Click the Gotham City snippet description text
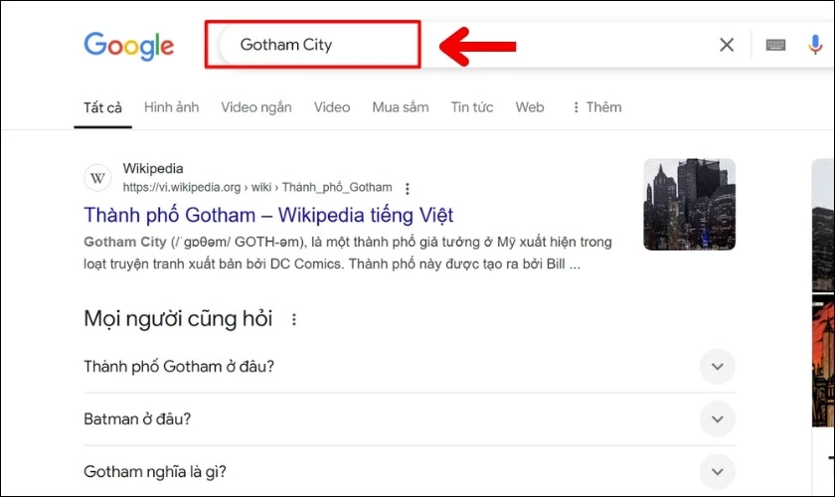 (x=348, y=253)
